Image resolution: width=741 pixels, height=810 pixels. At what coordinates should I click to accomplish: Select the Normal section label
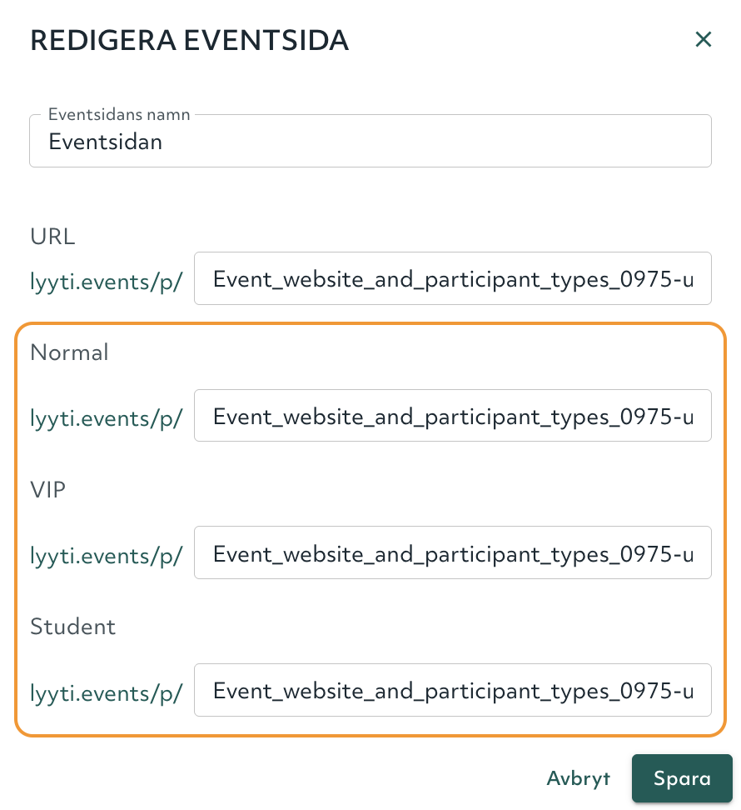click(x=69, y=353)
